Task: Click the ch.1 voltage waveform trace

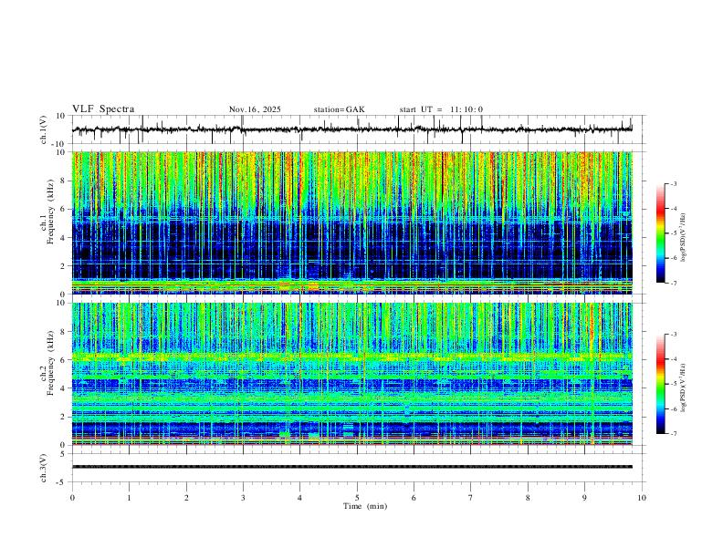Action: coord(351,129)
